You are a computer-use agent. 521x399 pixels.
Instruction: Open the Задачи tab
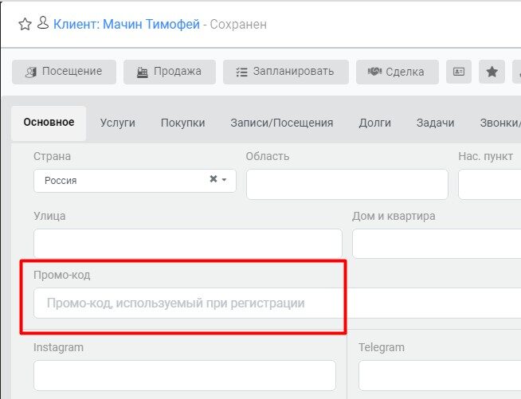coord(435,123)
